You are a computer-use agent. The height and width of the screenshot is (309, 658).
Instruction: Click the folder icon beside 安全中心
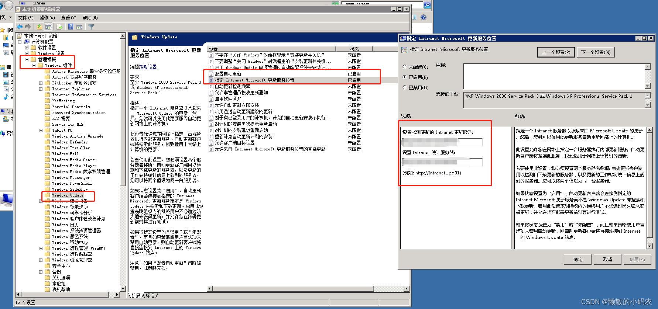click(47, 266)
